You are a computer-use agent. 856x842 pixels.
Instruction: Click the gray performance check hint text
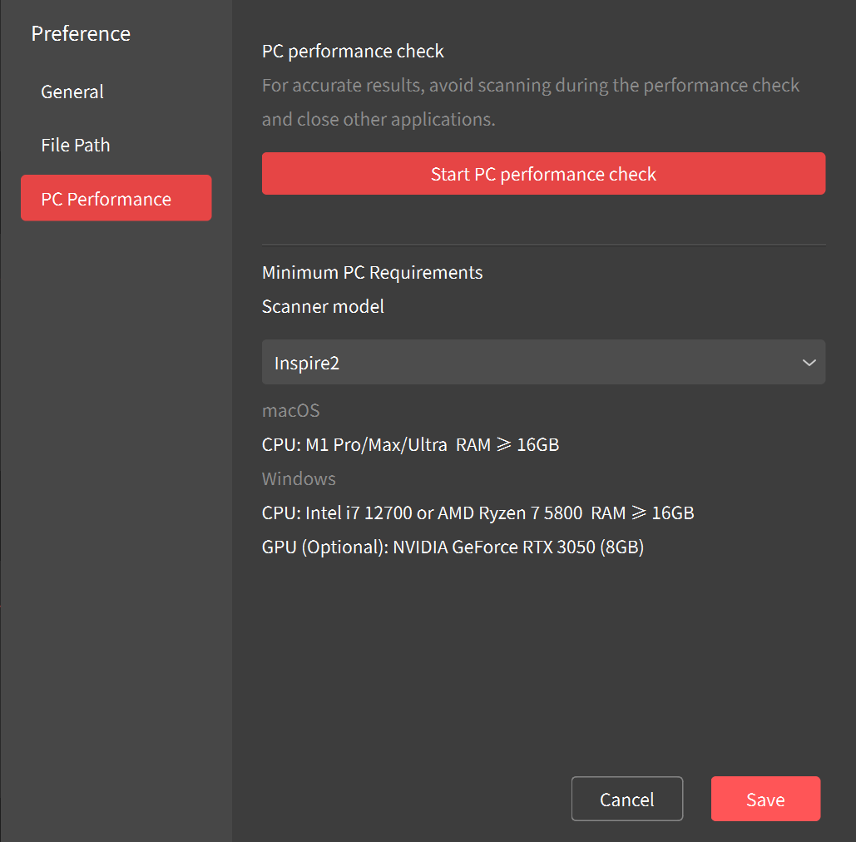530,102
